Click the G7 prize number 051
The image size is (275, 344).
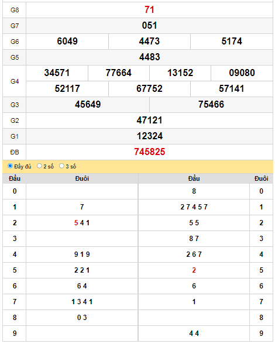click(x=149, y=26)
